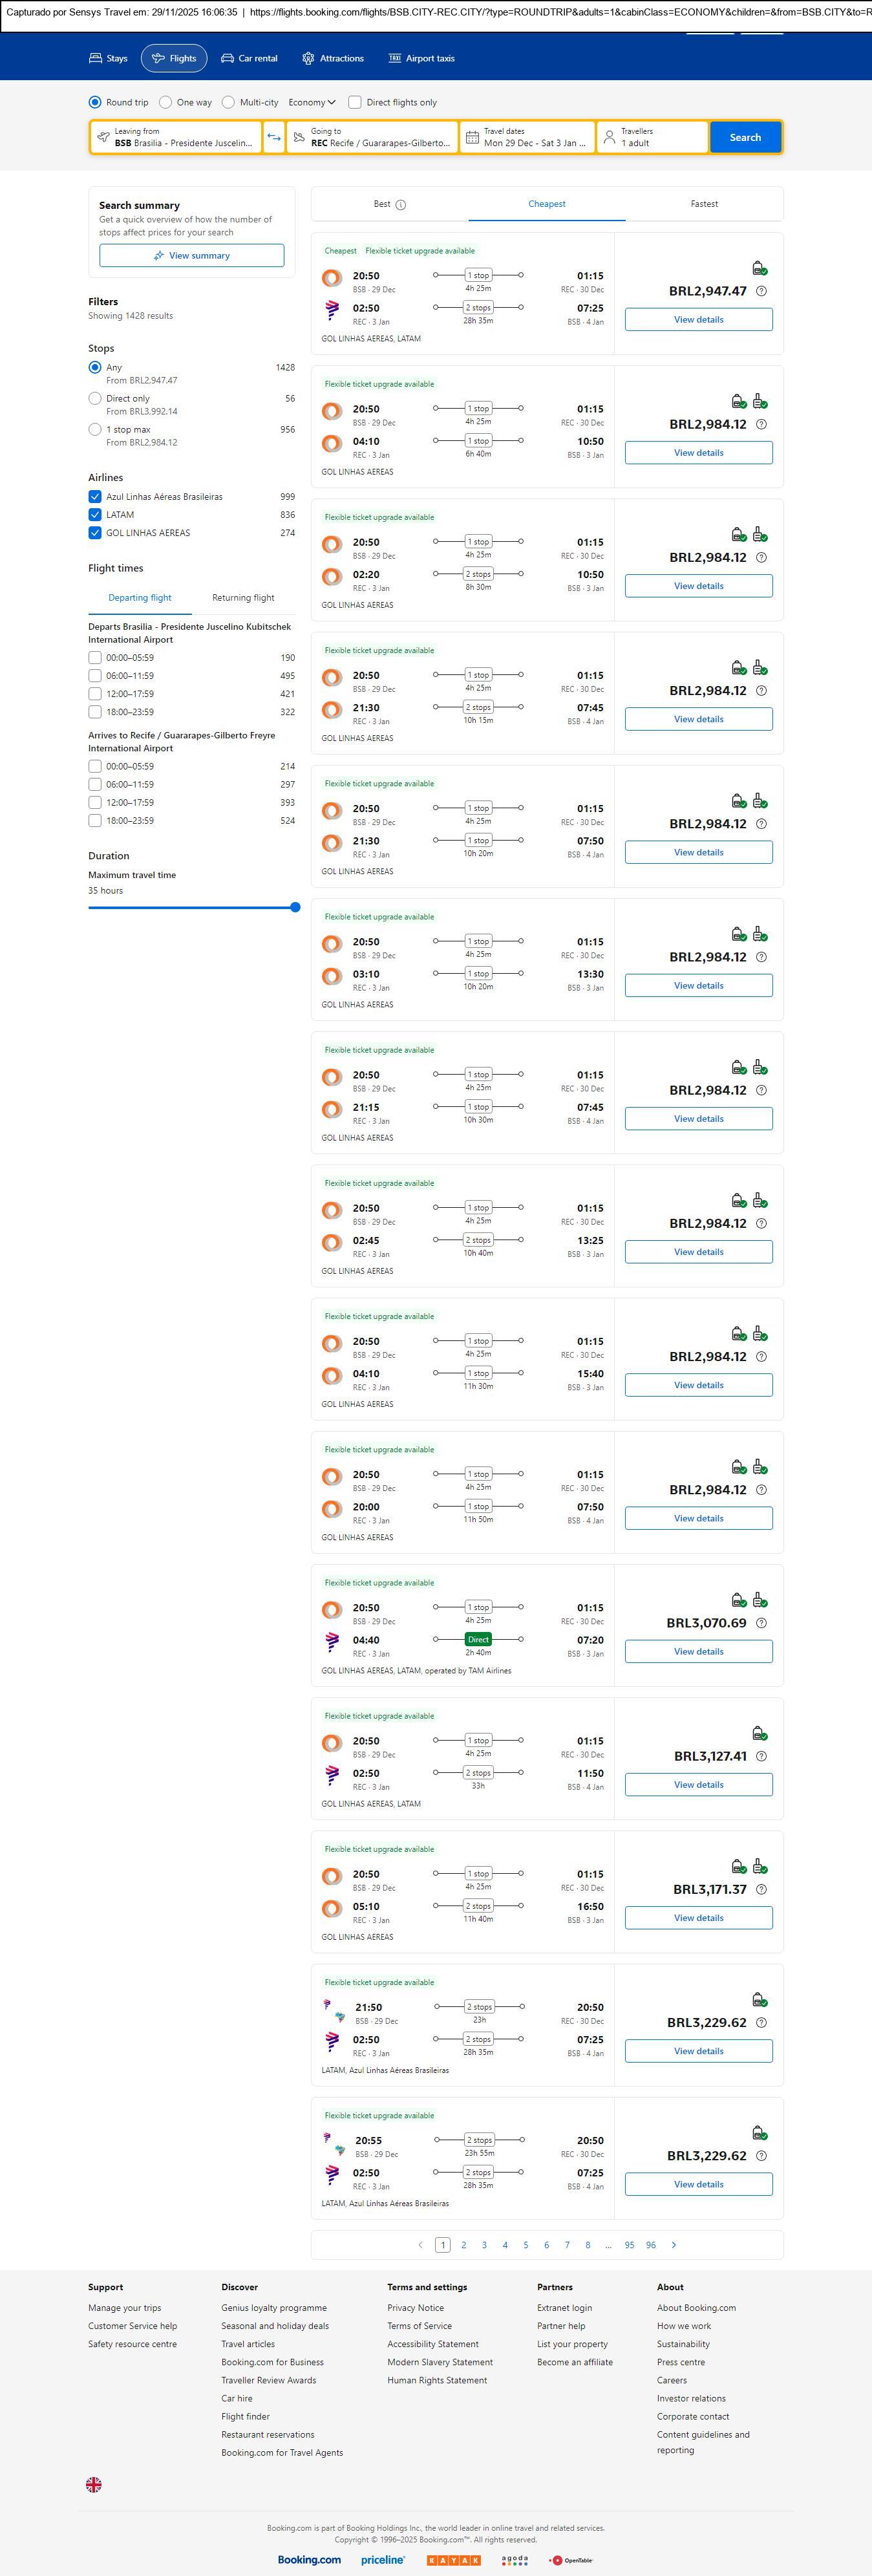Open the Economy cabin class dropdown
This screenshot has height=2576, width=872.
(311, 102)
